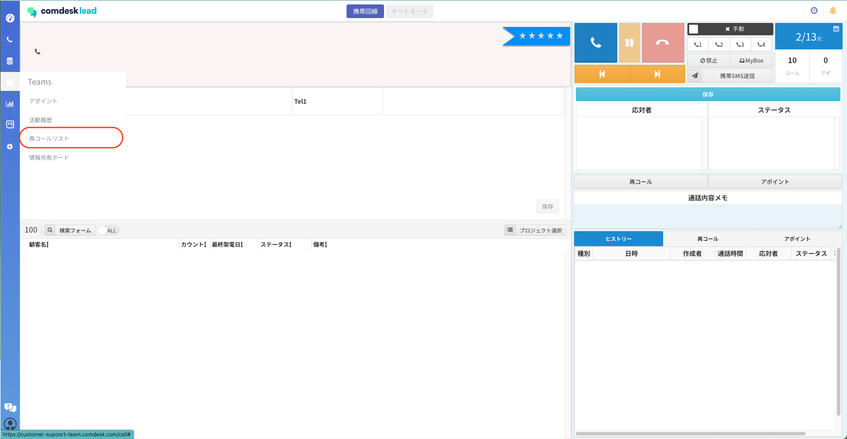847x439 pixels.
Task: Click the red hang-up button
Action: [663, 42]
